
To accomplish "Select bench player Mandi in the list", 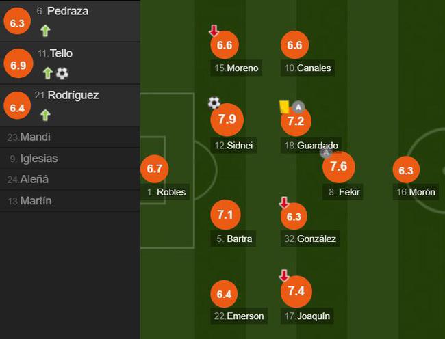I will click(36, 137).
